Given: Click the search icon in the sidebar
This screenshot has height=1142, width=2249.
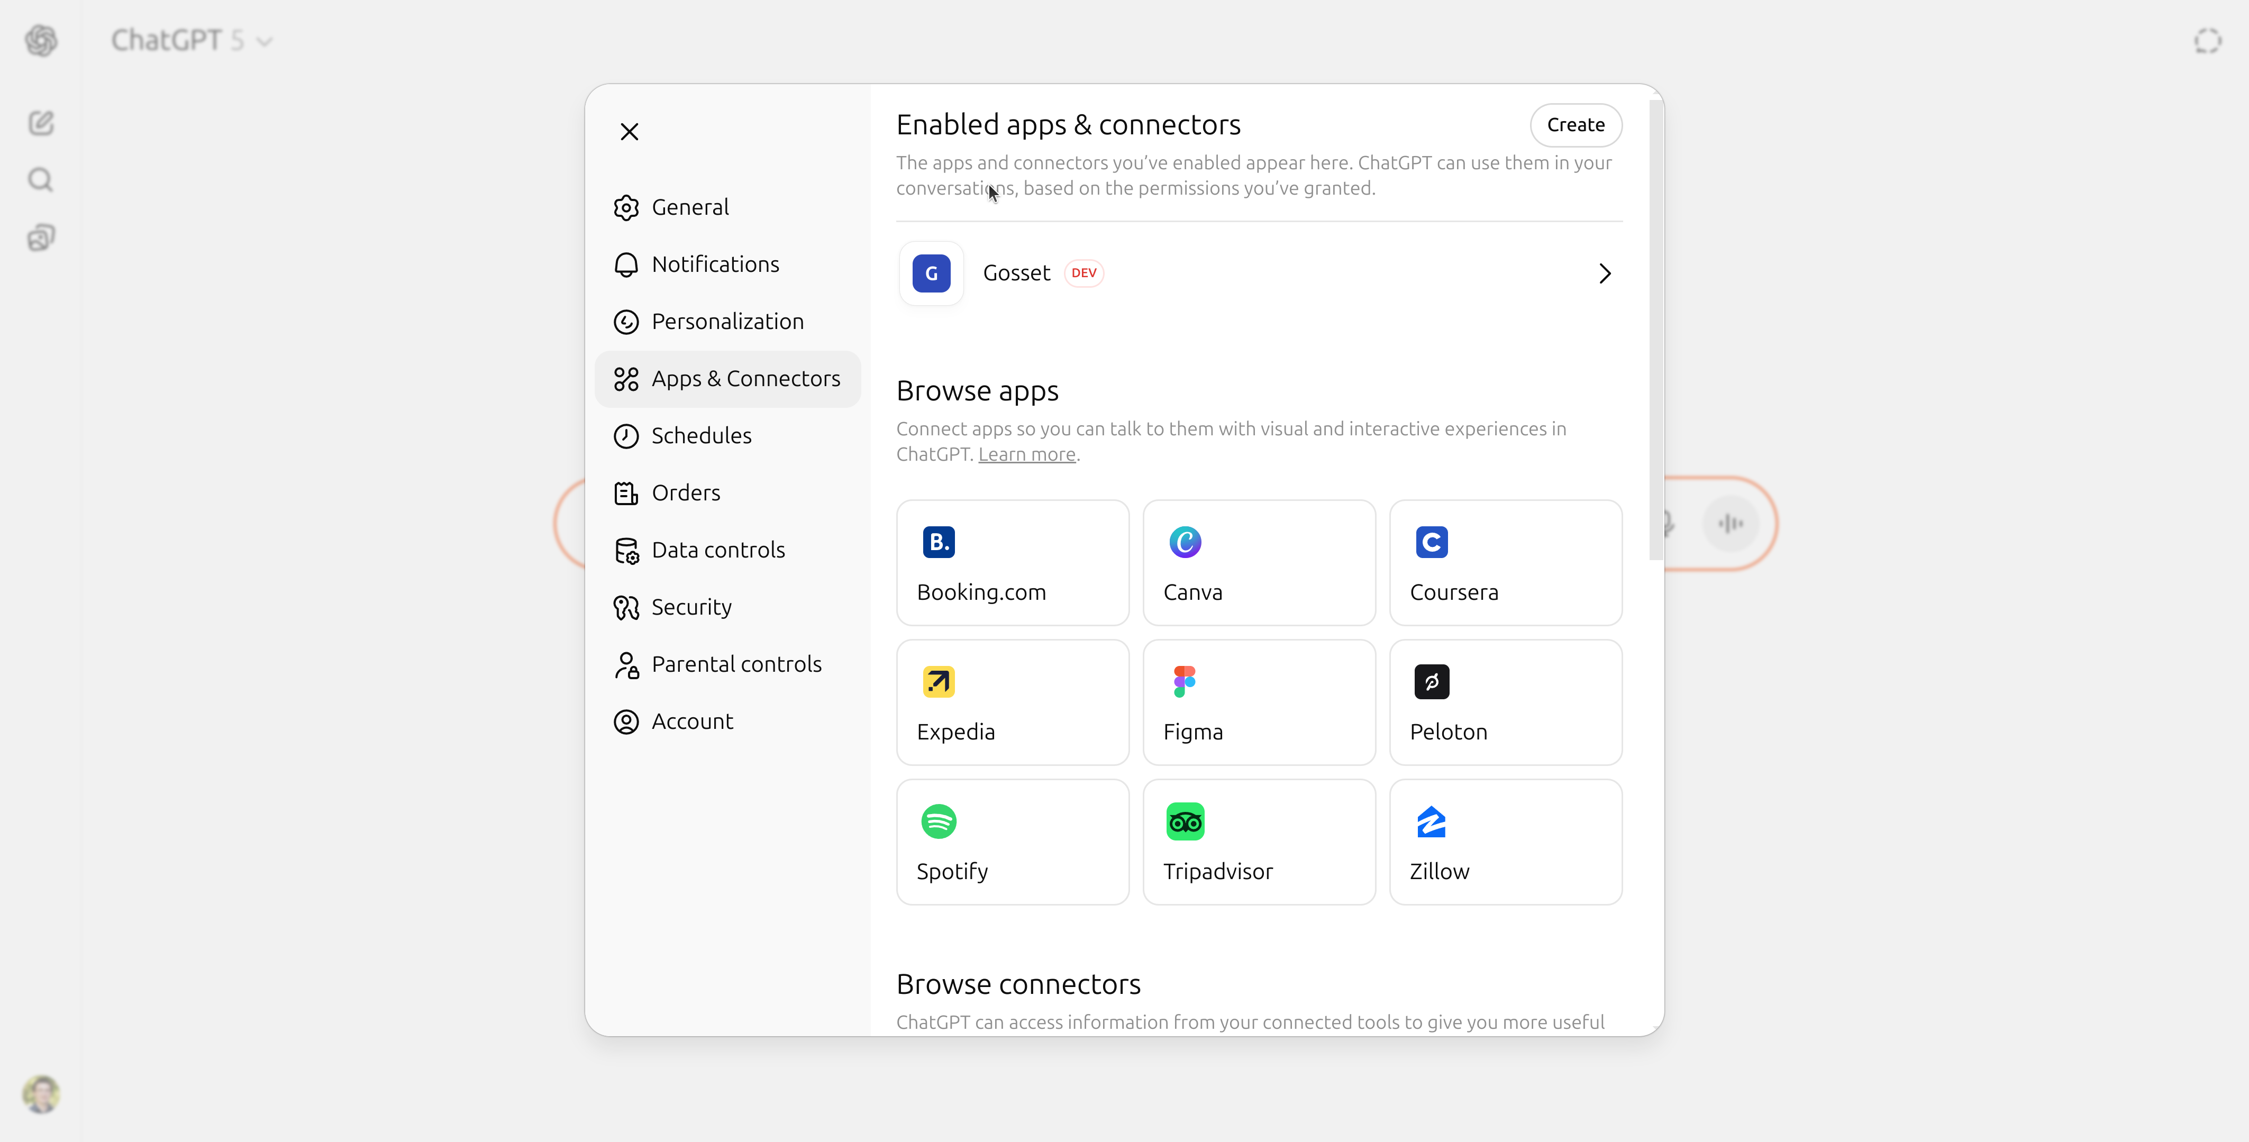Looking at the screenshot, I should pos(40,180).
